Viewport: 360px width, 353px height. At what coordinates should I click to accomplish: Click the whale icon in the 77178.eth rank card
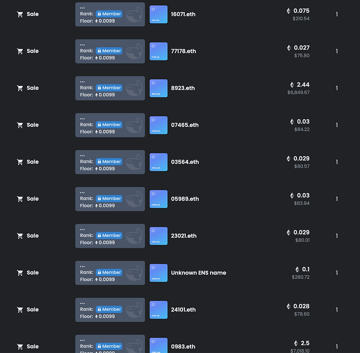134,51
